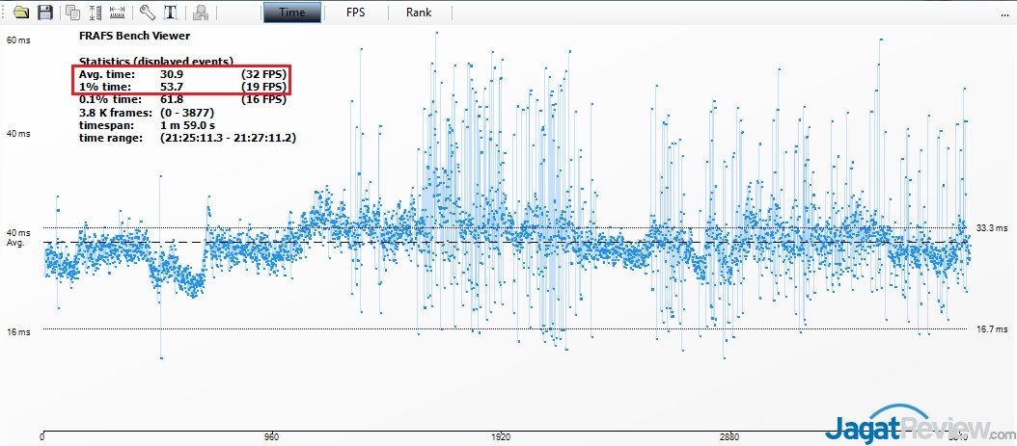The image size is (1017, 446).
Task: Save the chart using floppy disk icon
Action: (x=44, y=13)
